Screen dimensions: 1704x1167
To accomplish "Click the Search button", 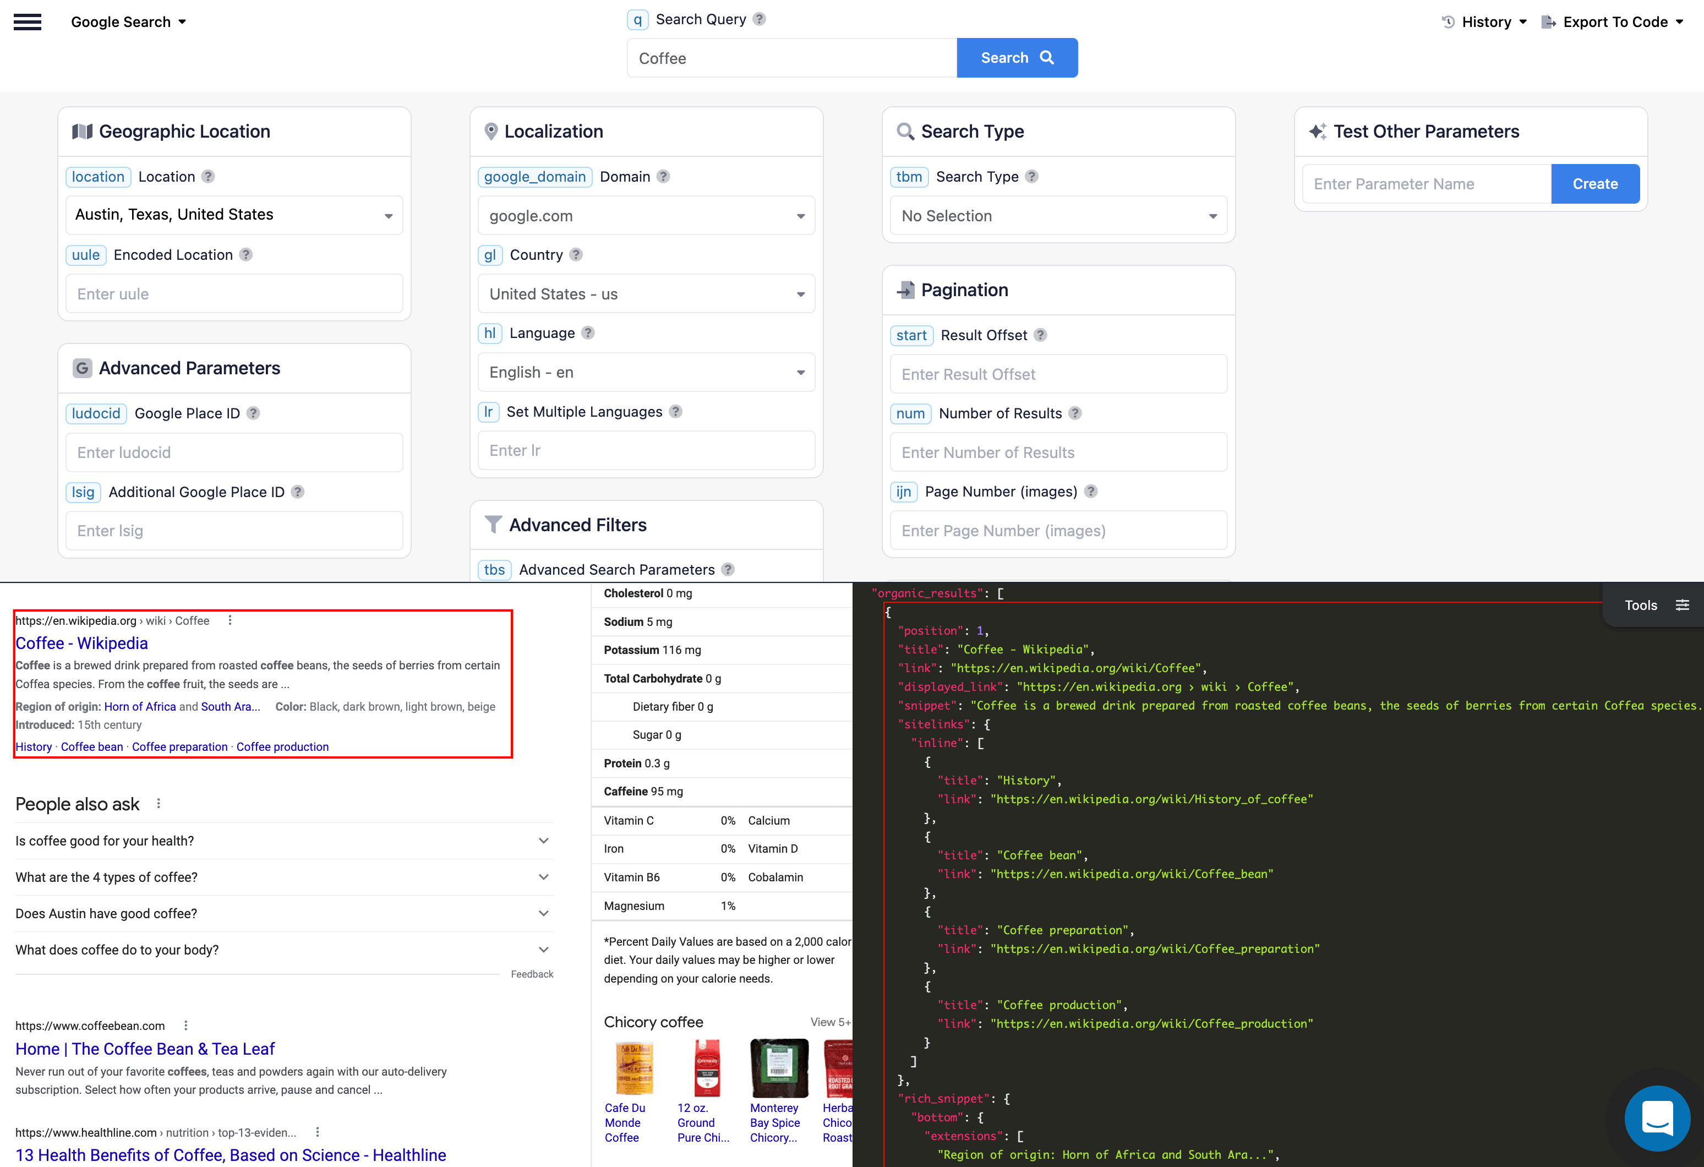I will point(1017,57).
